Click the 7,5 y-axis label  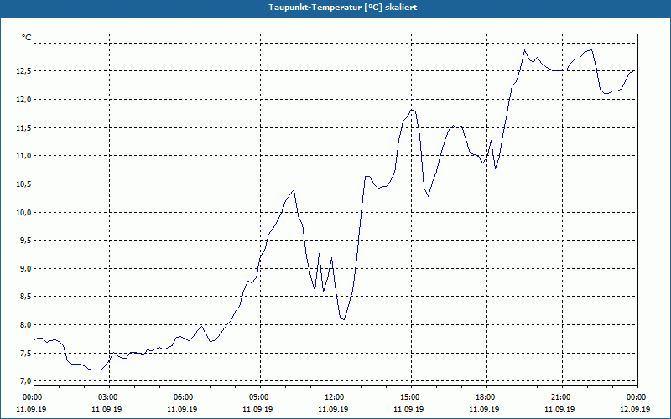point(26,353)
